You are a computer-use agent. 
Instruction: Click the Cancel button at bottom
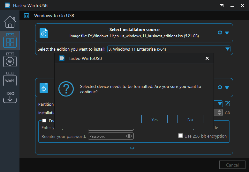pos(232,165)
